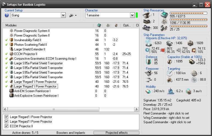Expand the Character Tamasine dropdown

[132, 15]
